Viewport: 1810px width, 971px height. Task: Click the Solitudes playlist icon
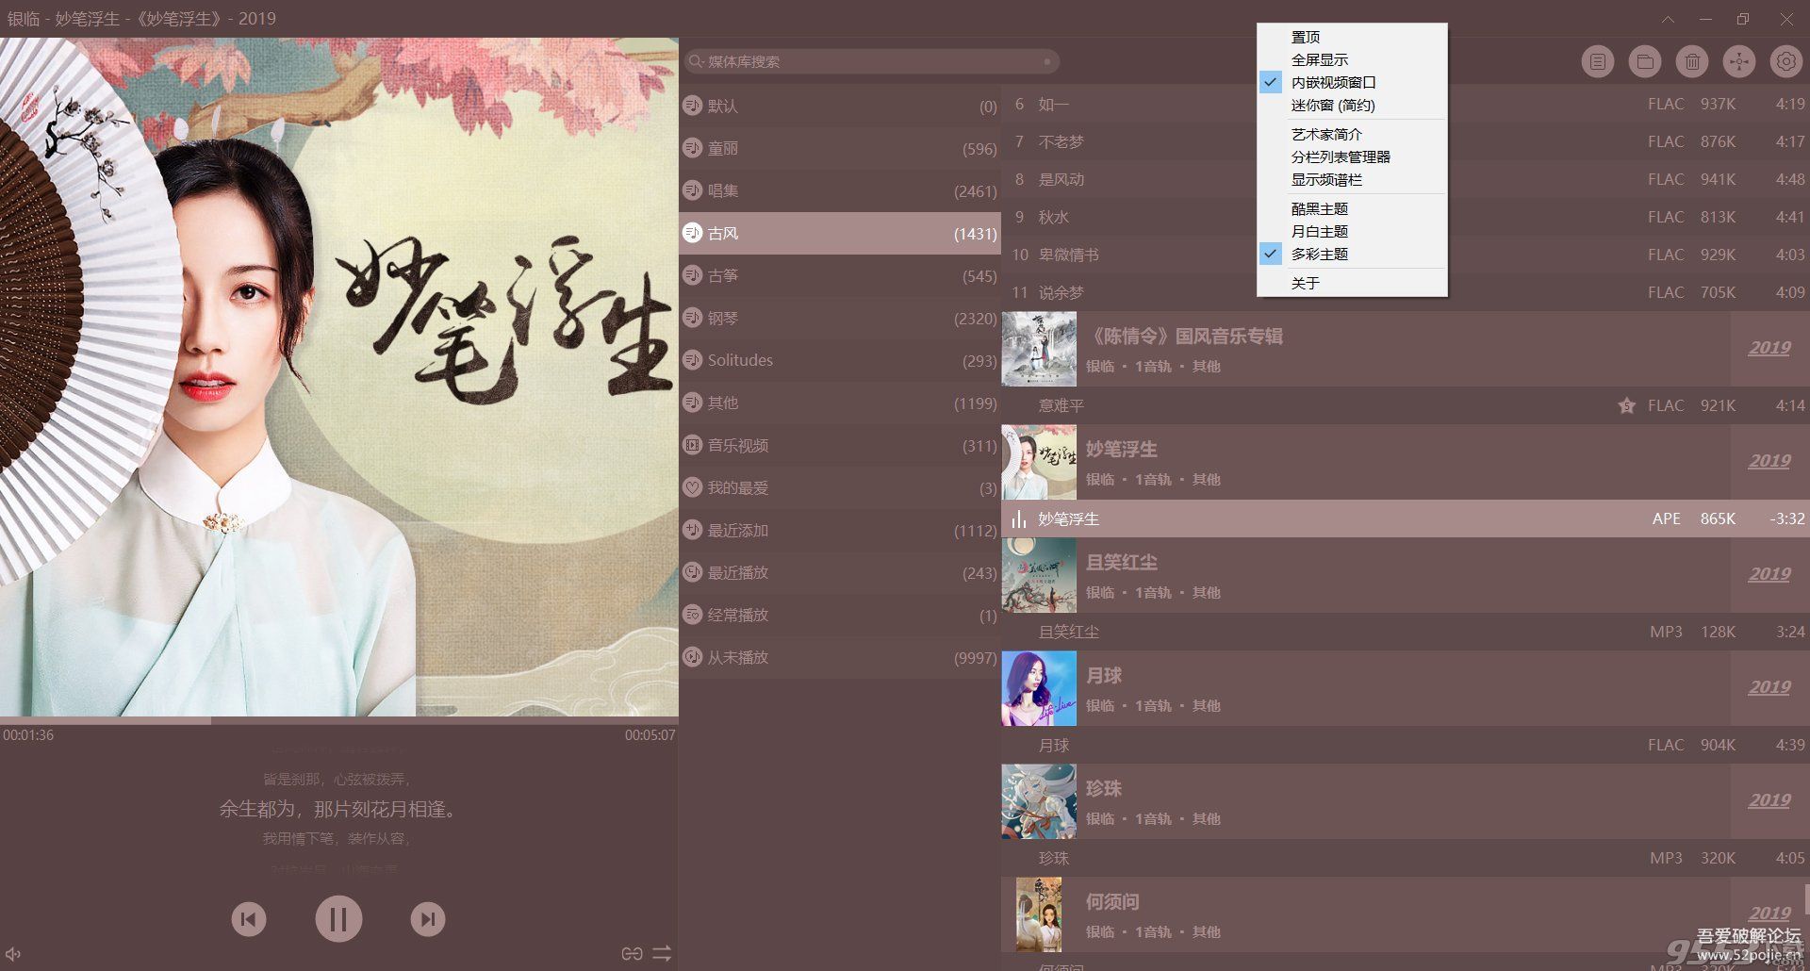(693, 360)
